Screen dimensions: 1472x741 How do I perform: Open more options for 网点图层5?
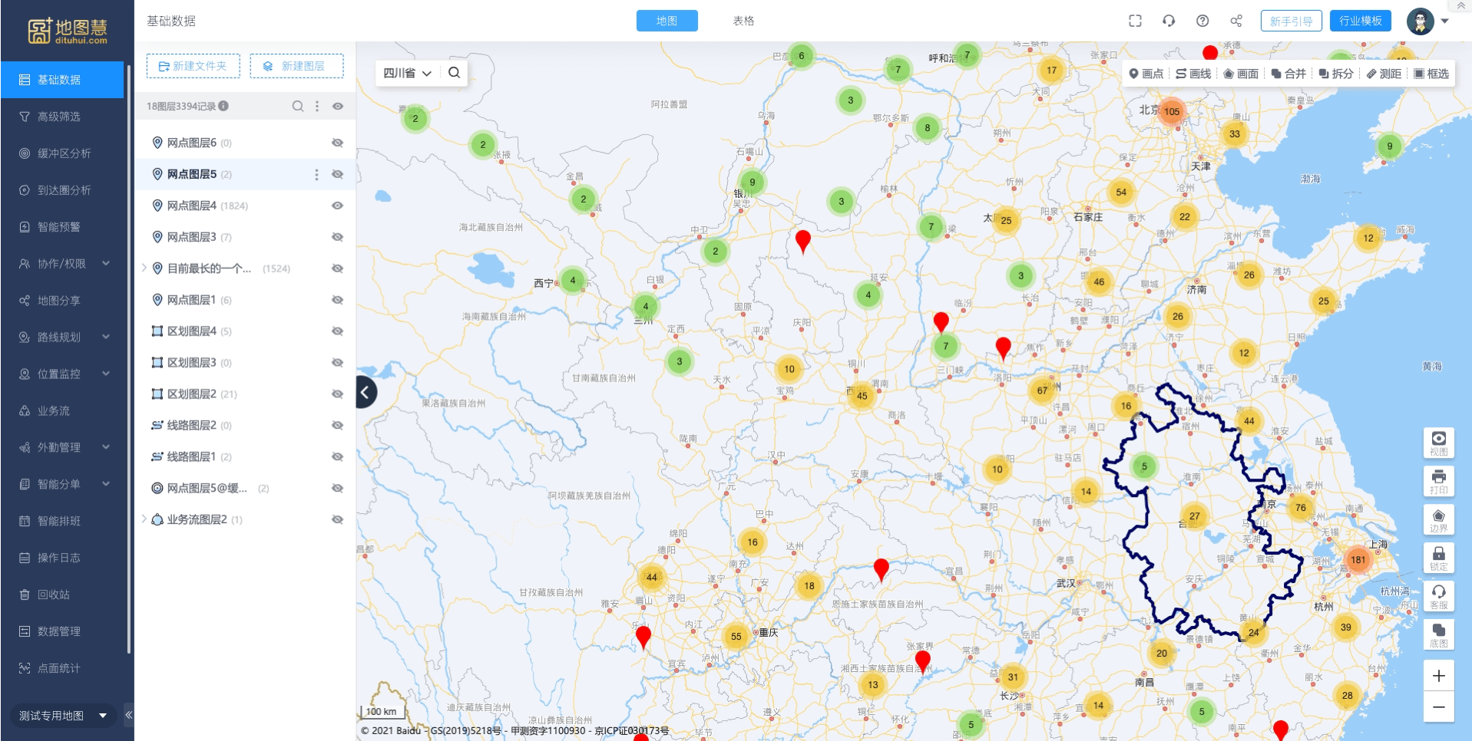click(x=316, y=174)
